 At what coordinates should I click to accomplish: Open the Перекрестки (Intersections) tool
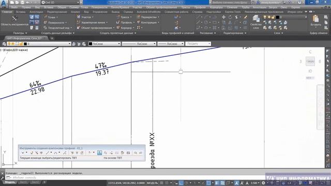(x=148, y=17)
